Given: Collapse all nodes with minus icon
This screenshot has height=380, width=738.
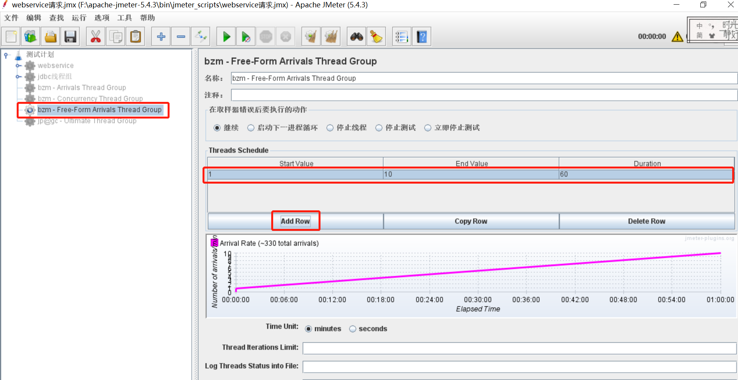Looking at the screenshot, I should click(x=181, y=37).
